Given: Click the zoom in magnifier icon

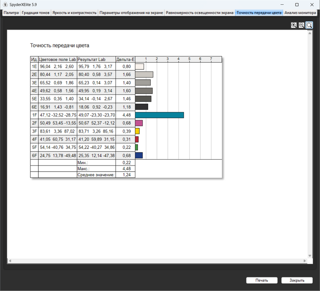Looking at the screenshot, I should pyautogui.click(x=294, y=25).
